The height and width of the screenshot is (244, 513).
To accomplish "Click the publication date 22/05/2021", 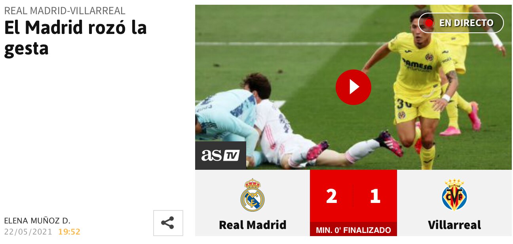I will 28,232.
